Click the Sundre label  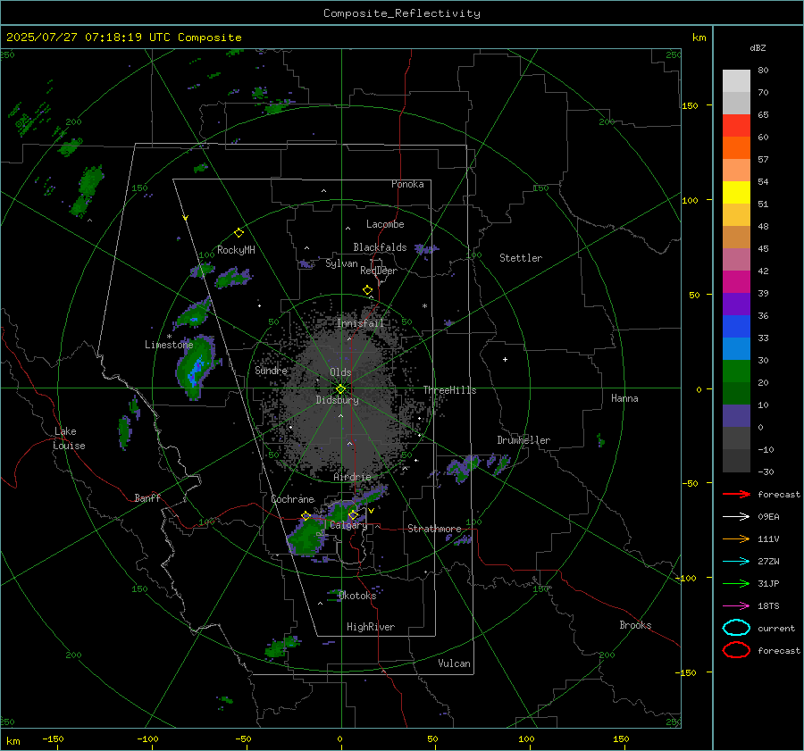click(x=271, y=371)
